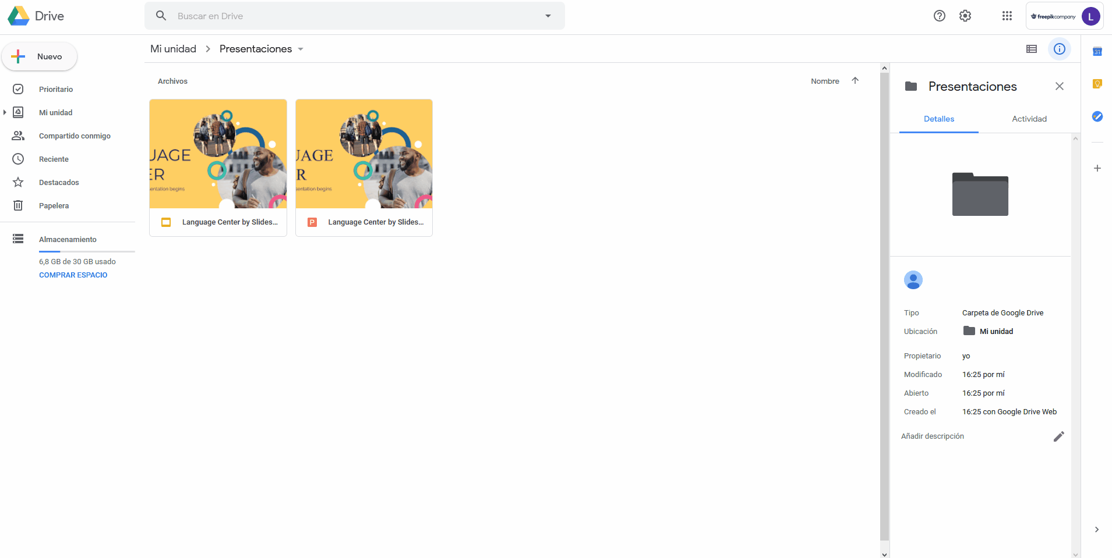Image resolution: width=1112 pixels, height=558 pixels.
Task: Open Papelera in sidebar
Action: click(x=54, y=205)
